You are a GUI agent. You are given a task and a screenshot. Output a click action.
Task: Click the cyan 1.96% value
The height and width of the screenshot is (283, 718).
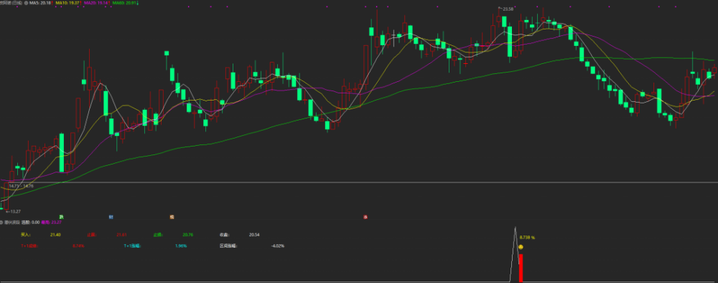point(181,246)
